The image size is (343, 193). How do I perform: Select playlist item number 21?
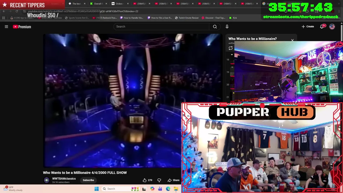(x=230, y=97)
